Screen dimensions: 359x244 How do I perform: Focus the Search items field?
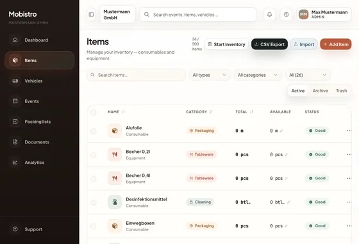[x=136, y=75]
